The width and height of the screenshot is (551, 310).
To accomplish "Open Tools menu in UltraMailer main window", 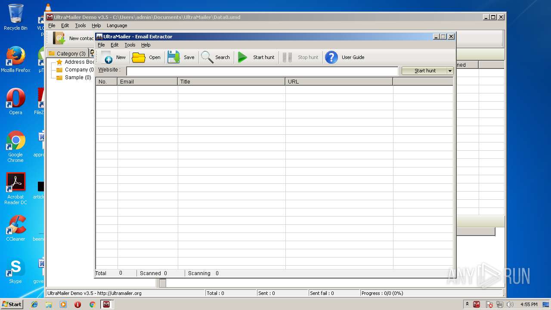I will pyautogui.click(x=80, y=25).
